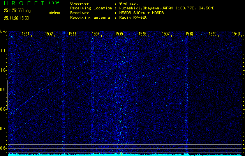
Task: Click the yellow marker in the cyan level bar
Action: point(122,154)
